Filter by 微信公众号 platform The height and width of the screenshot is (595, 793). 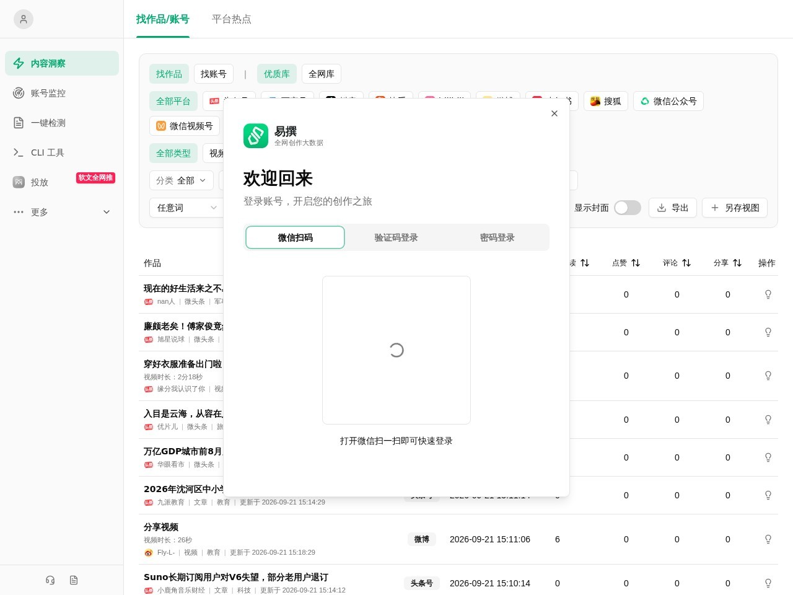coord(668,101)
